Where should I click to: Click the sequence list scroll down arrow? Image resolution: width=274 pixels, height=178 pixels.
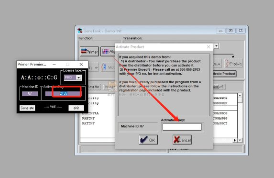pyautogui.click(x=240, y=140)
